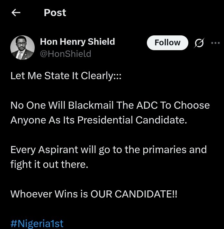Click the Post header title
This screenshot has width=224, height=229.
point(55,13)
